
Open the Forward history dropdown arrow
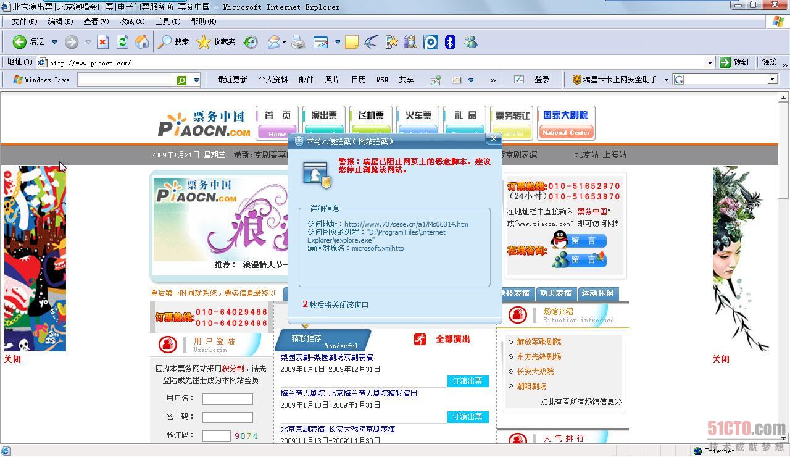pos(88,42)
